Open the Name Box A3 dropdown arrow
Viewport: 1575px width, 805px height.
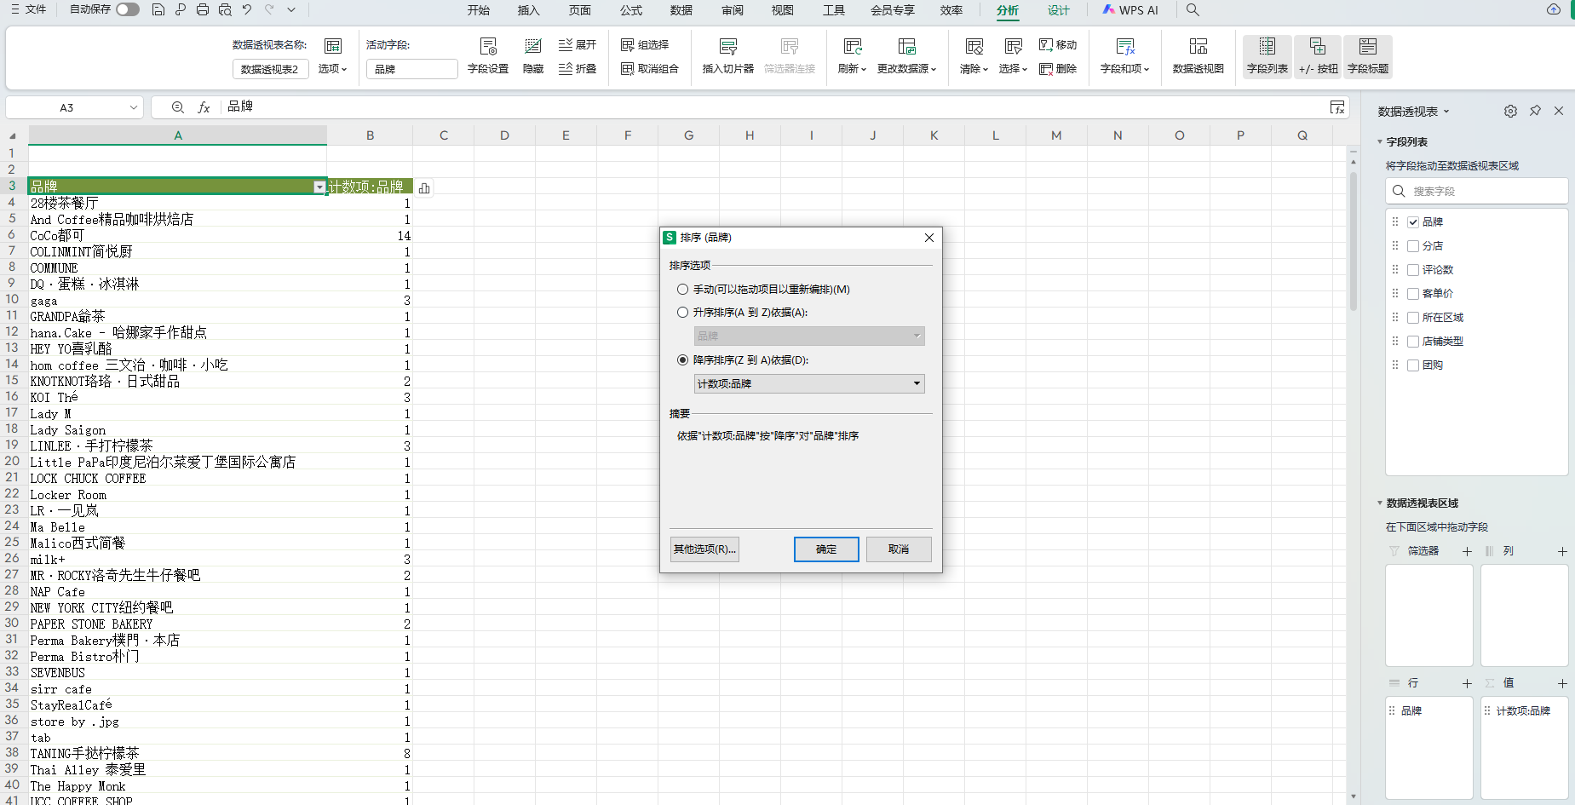point(133,107)
